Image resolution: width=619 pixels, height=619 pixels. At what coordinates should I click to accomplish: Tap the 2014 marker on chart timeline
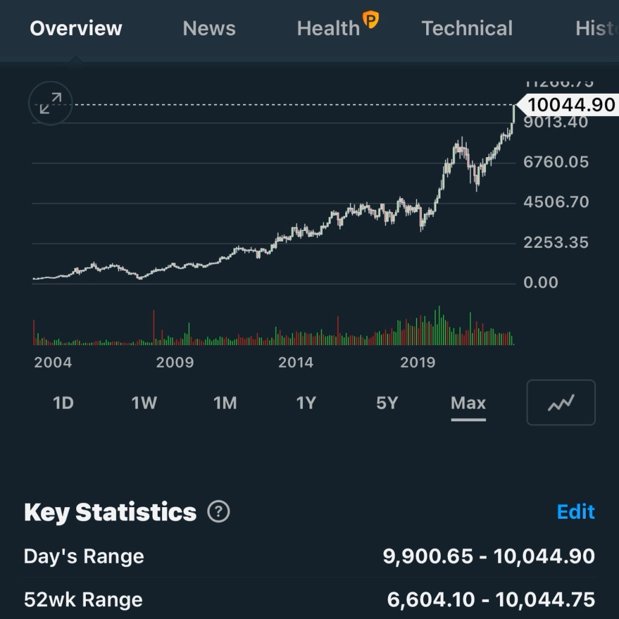coord(296,363)
